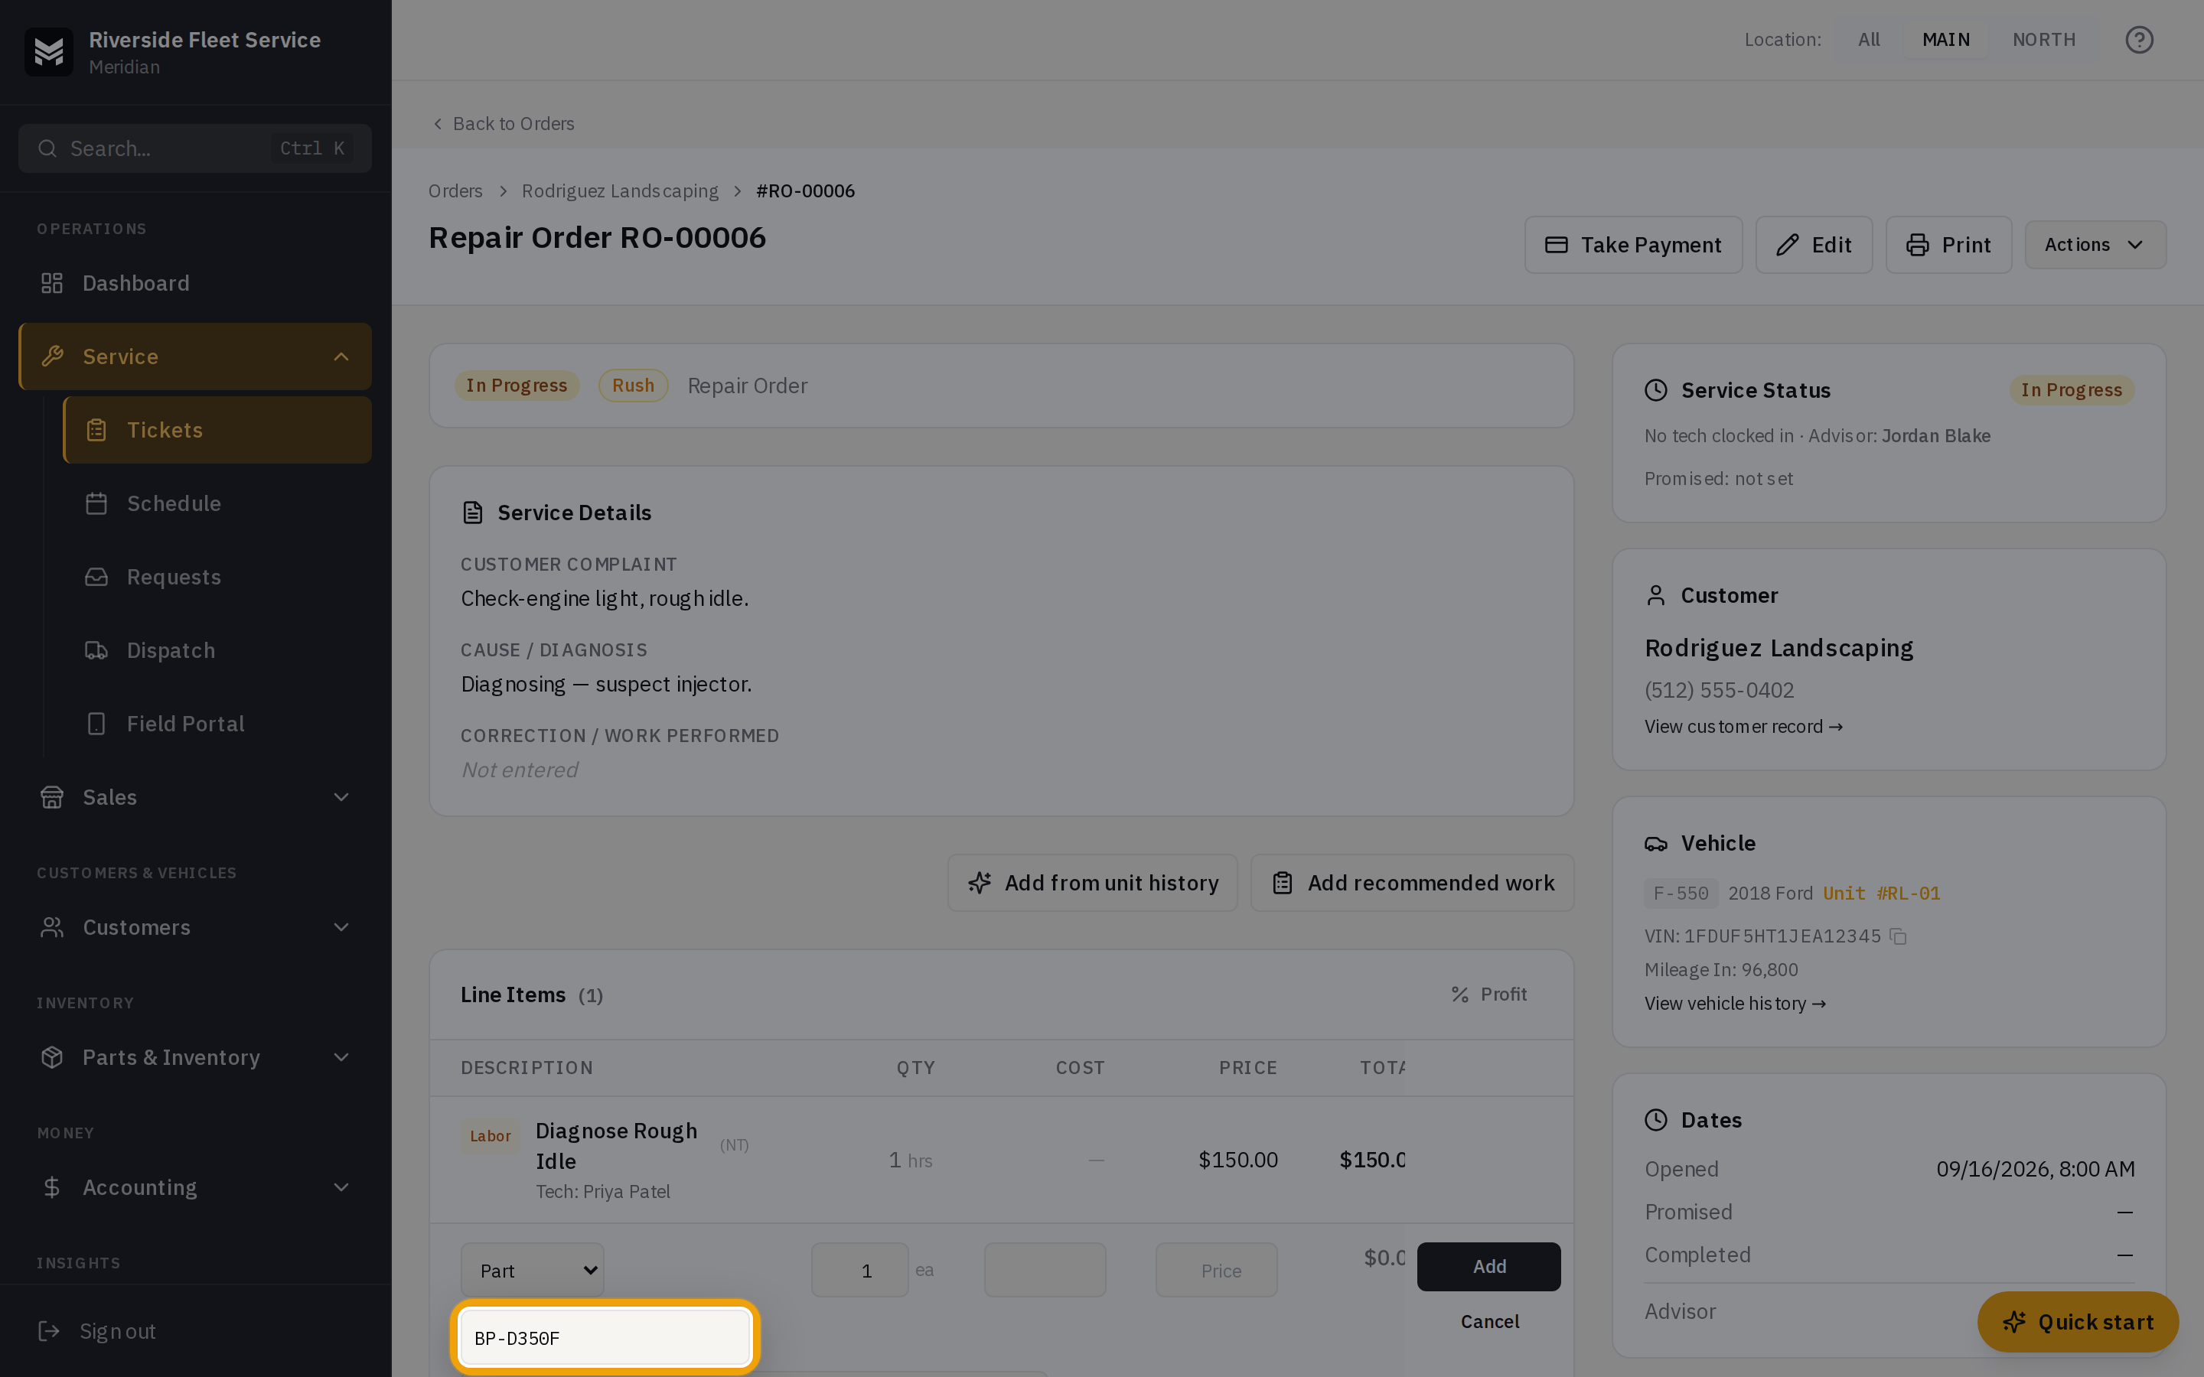Open the Part line type dropdown
This screenshot has height=1377, width=2204.
point(533,1271)
